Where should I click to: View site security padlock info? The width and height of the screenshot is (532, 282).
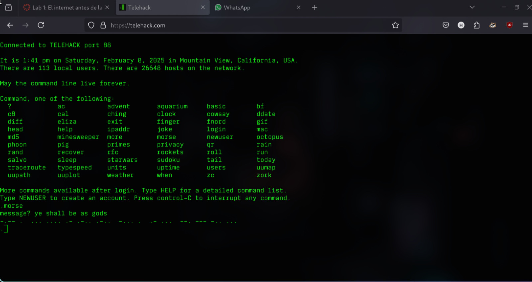103,25
